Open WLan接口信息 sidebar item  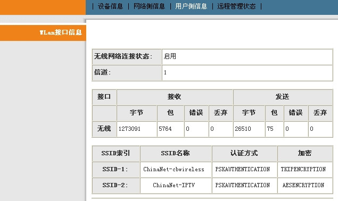61,32
